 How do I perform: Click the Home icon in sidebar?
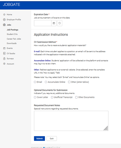click(x=4, y=14)
